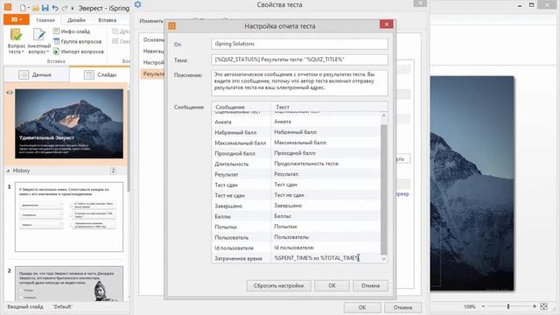Click the Redo arrow icon
560x315 pixels.
click(65, 8)
